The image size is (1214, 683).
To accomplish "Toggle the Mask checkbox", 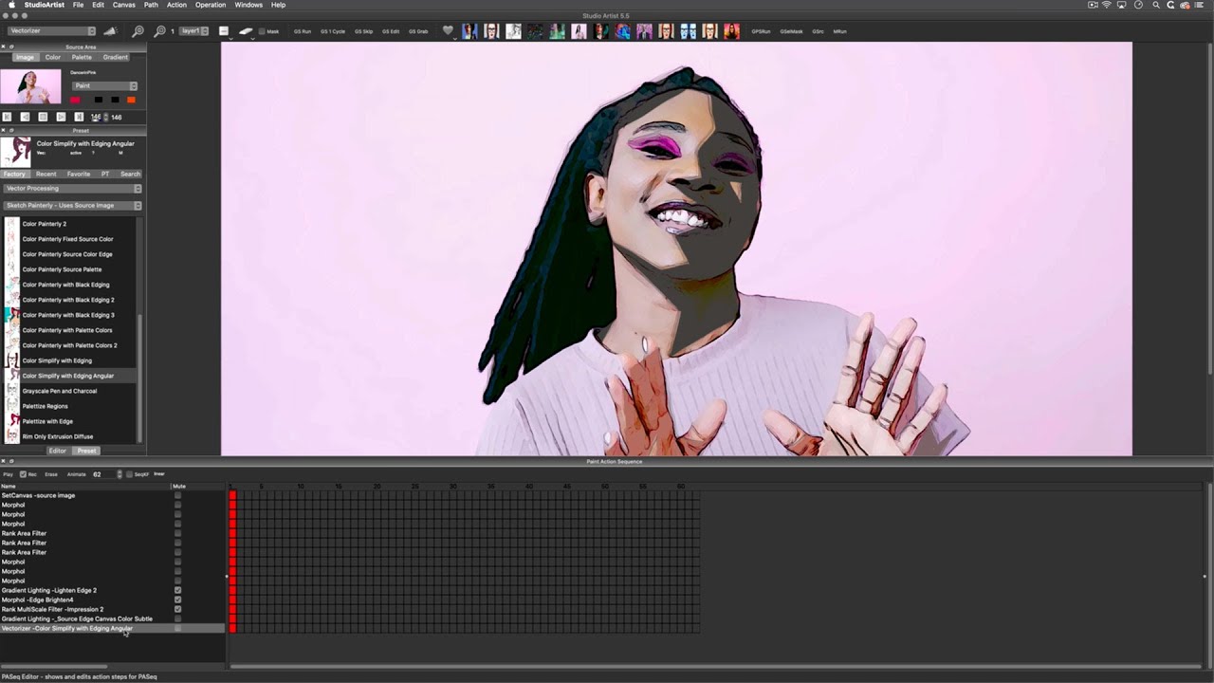I will (262, 31).
